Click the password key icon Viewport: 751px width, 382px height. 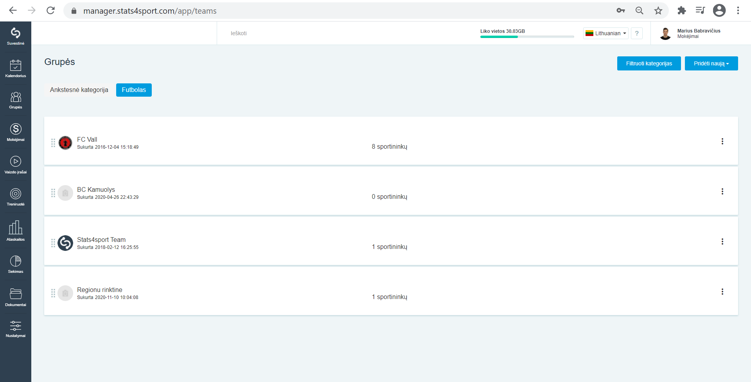click(621, 11)
